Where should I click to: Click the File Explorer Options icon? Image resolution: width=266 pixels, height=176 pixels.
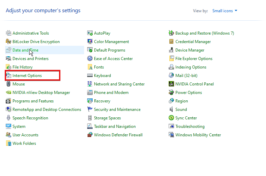coord(171,58)
